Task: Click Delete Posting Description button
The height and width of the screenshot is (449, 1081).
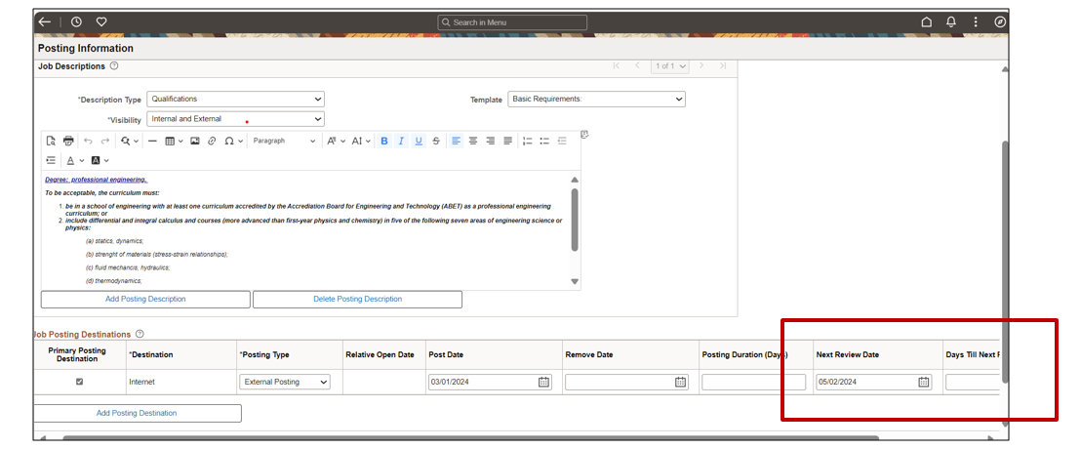Action: (x=357, y=300)
